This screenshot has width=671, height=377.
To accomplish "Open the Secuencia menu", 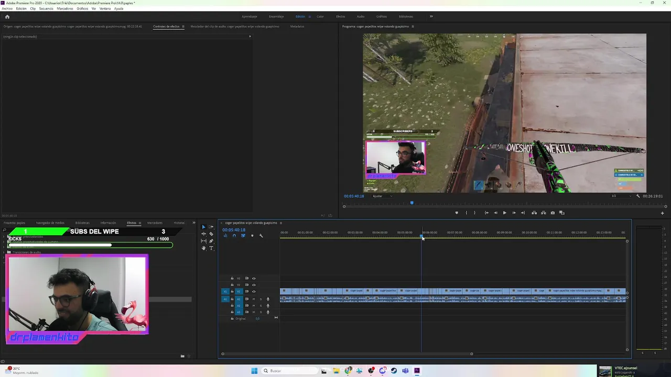I will [x=46, y=8].
